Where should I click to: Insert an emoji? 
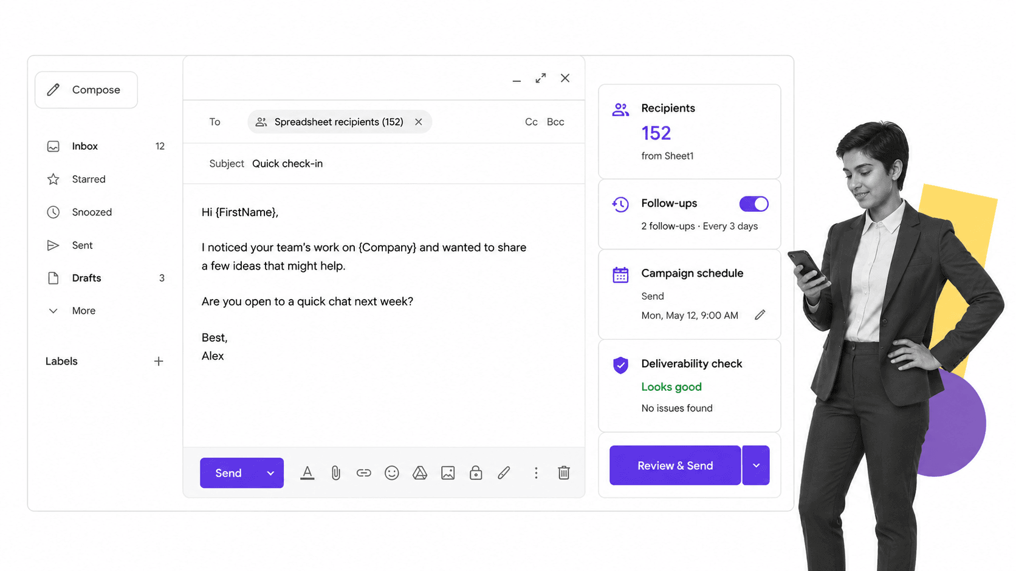click(x=392, y=473)
